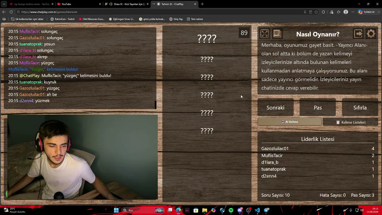Screen dimensions: 382x215
Task: Open 'Sık kullanılanları içeri aktar' bookmark
Action: 27,19
